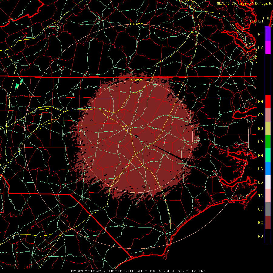Click the GC legend label
This screenshot has height=273, width=273.
(x=260, y=209)
